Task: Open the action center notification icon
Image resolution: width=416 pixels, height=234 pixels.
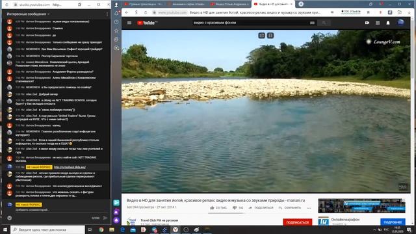Action: click(x=409, y=229)
